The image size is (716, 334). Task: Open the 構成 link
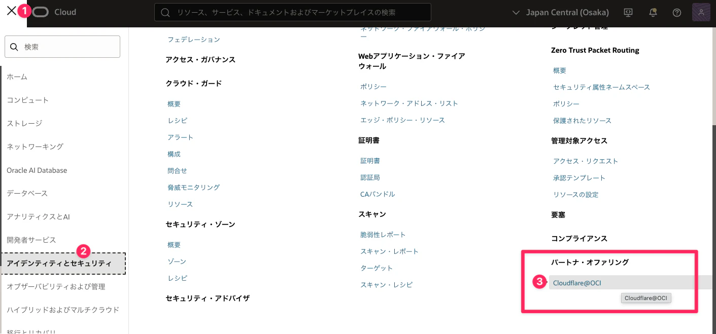point(174,154)
